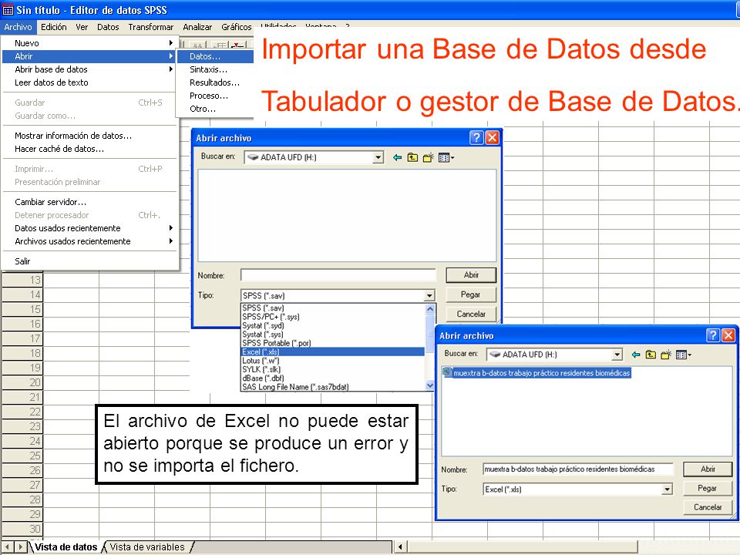740x555 pixels.
Task: Select SPSS Portable (*.por) file type
Action: click(333, 343)
